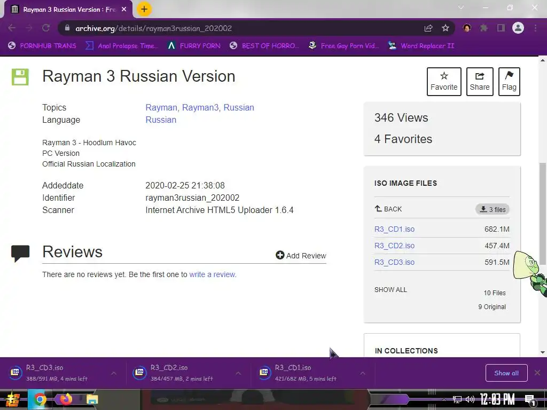The image size is (547, 410).
Task: Favorite this archive item
Action: tap(444, 82)
